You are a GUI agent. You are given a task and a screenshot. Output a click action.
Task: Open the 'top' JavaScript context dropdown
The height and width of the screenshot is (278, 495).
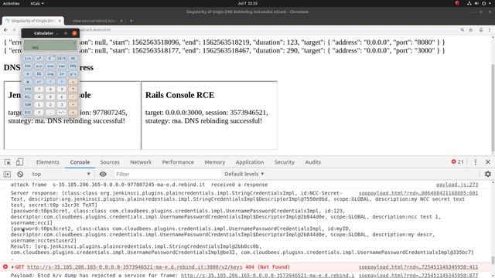point(61,174)
